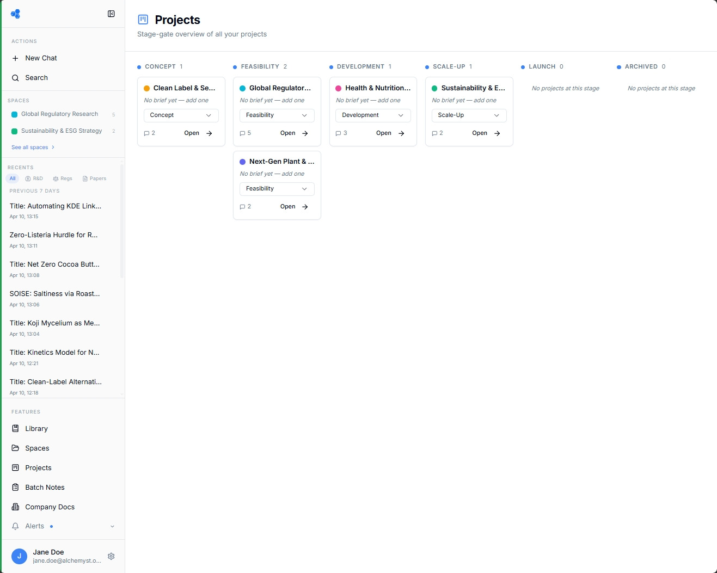Expand the Alerts section chevron

pyautogui.click(x=112, y=526)
